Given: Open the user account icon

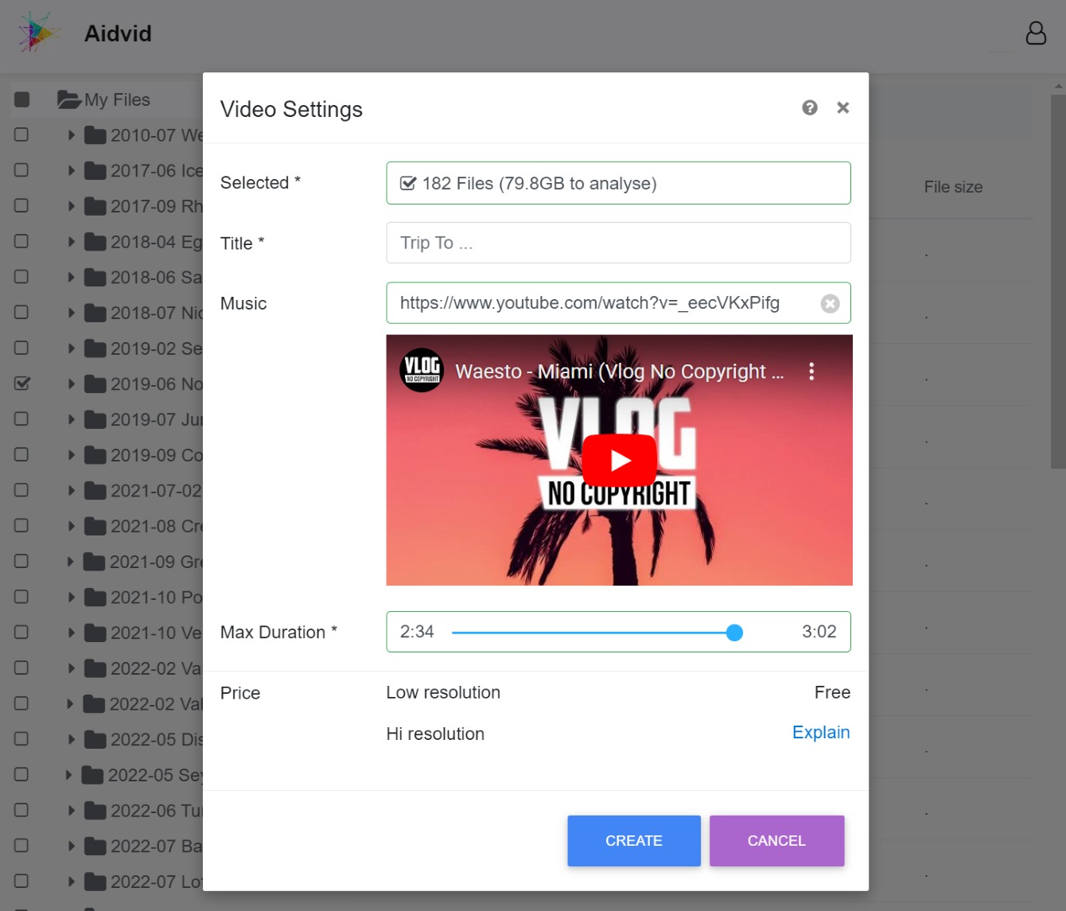Looking at the screenshot, I should coord(1036,33).
